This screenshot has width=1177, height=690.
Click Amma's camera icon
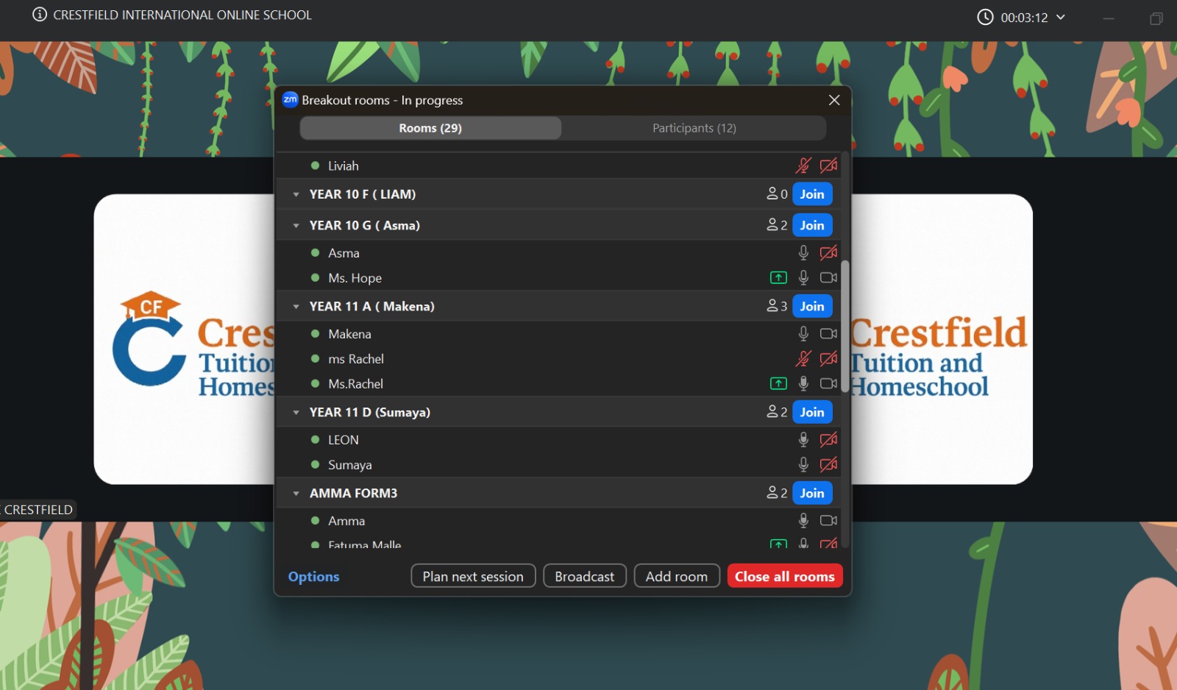(x=829, y=520)
